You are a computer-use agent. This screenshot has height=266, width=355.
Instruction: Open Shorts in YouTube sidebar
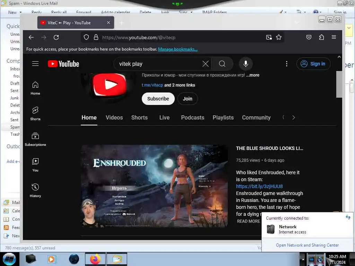click(x=35, y=114)
